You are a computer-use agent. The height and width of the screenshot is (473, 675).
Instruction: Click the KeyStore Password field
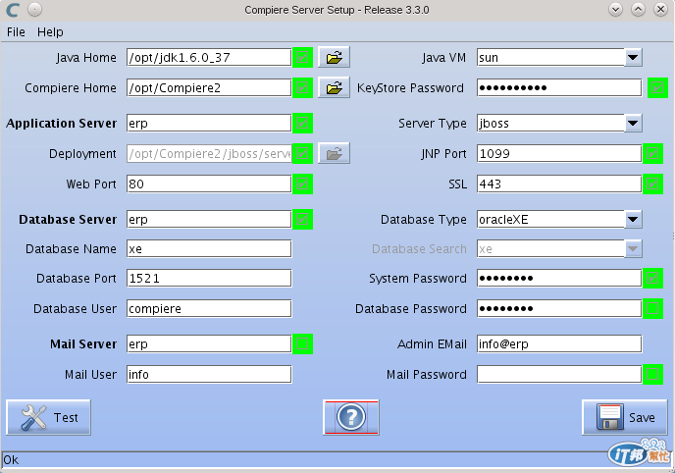559,87
